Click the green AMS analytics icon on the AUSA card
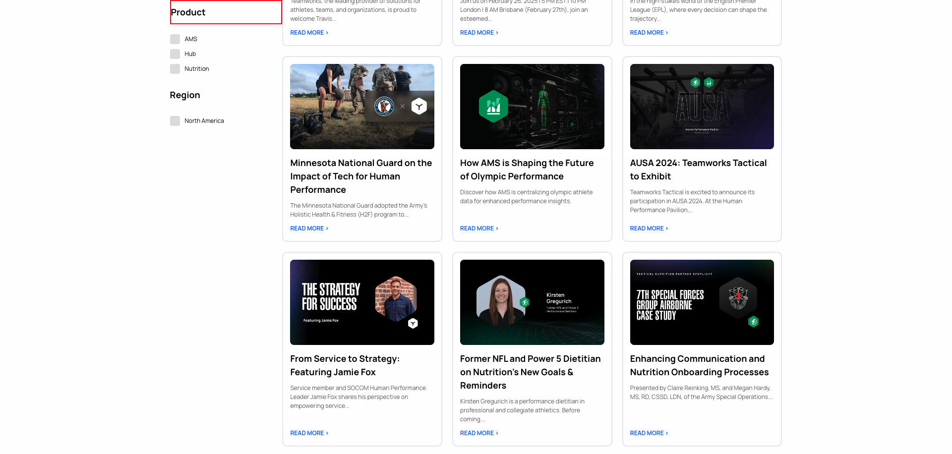Viewport: 952px width, 454px height. 709,83
